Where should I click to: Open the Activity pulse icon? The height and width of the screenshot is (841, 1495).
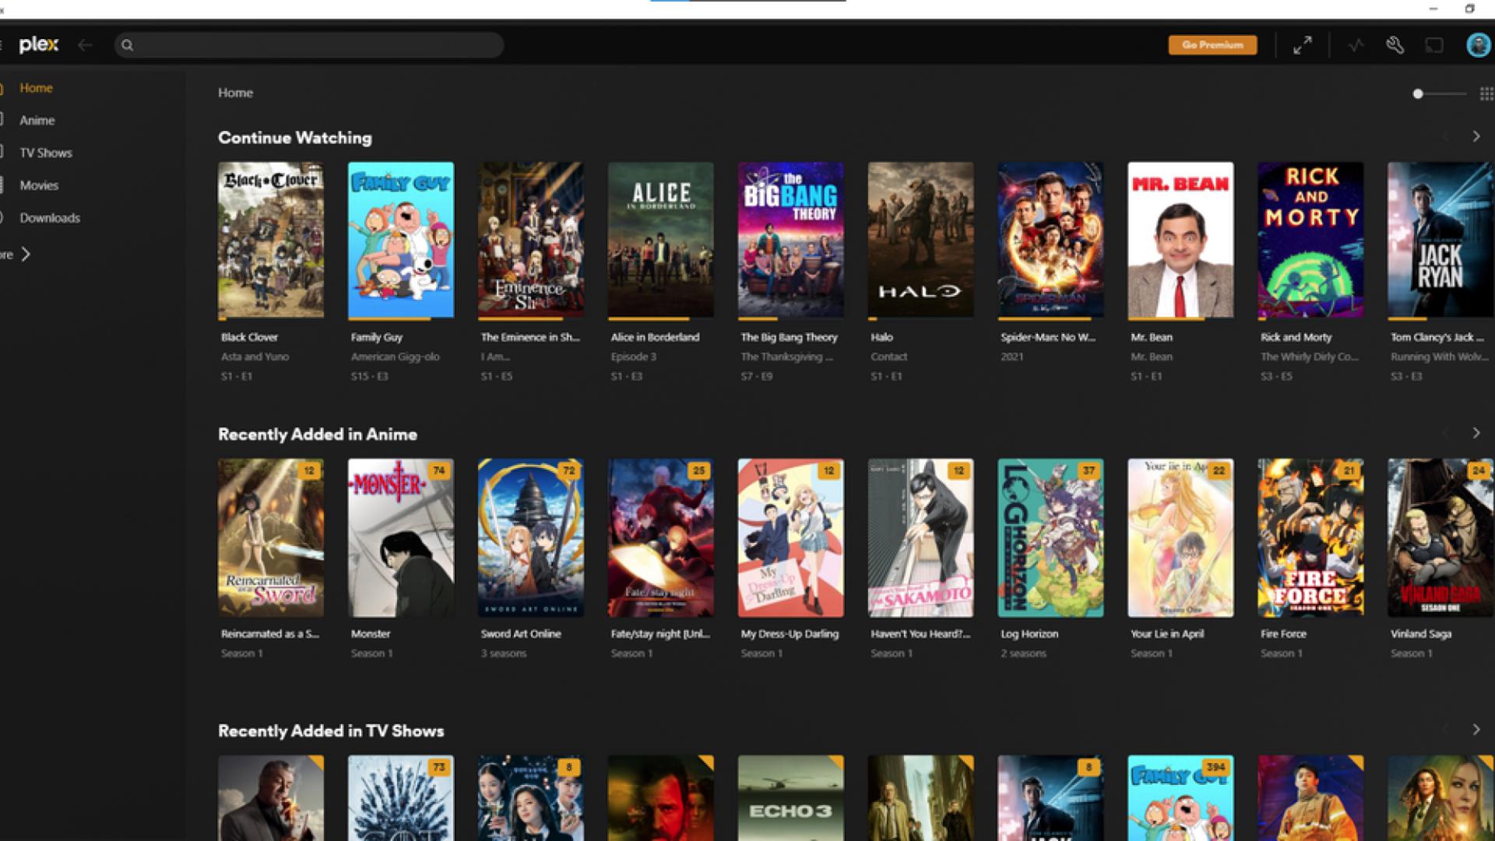coord(1356,45)
